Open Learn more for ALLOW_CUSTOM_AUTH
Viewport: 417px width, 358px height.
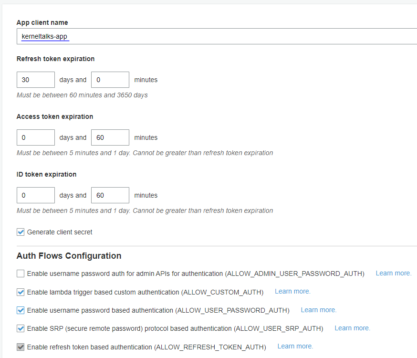coord(292,292)
